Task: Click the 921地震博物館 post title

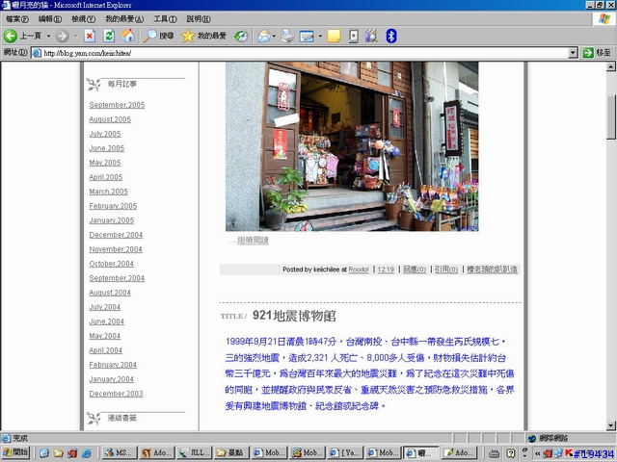Action: [x=294, y=316]
